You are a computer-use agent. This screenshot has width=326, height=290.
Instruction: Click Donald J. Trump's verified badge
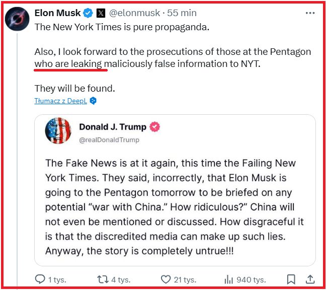[x=155, y=126]
